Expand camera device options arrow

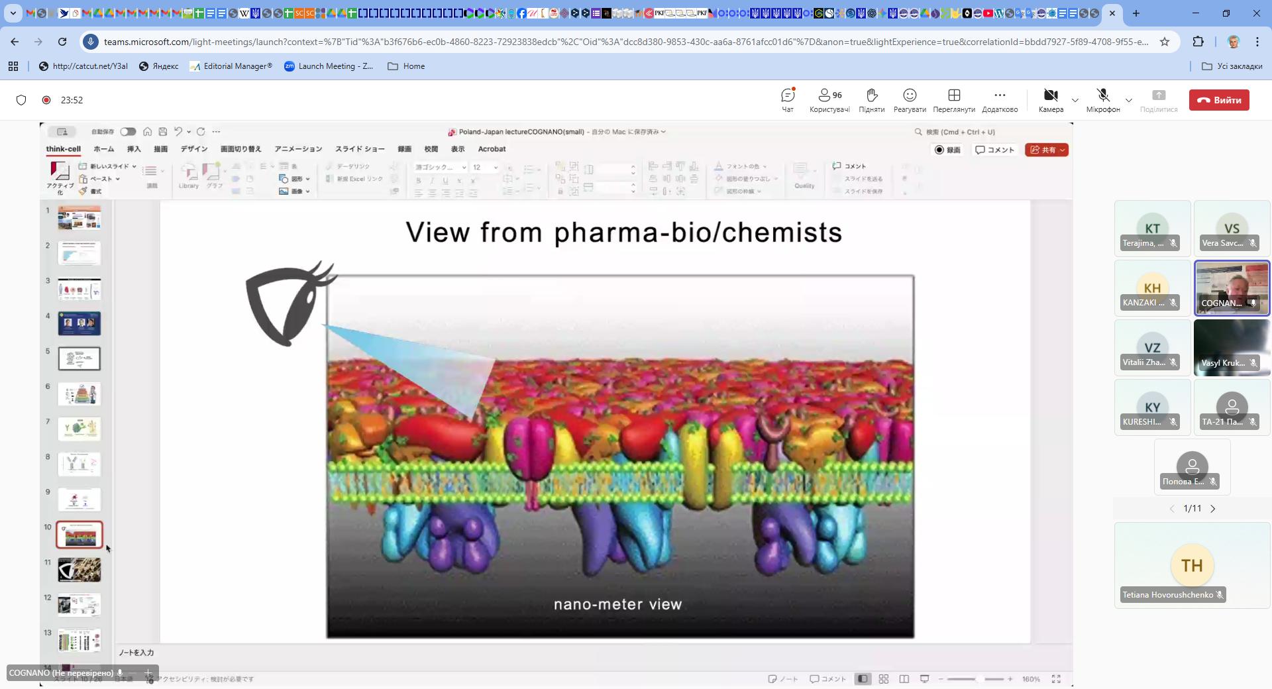(1075, 101)
